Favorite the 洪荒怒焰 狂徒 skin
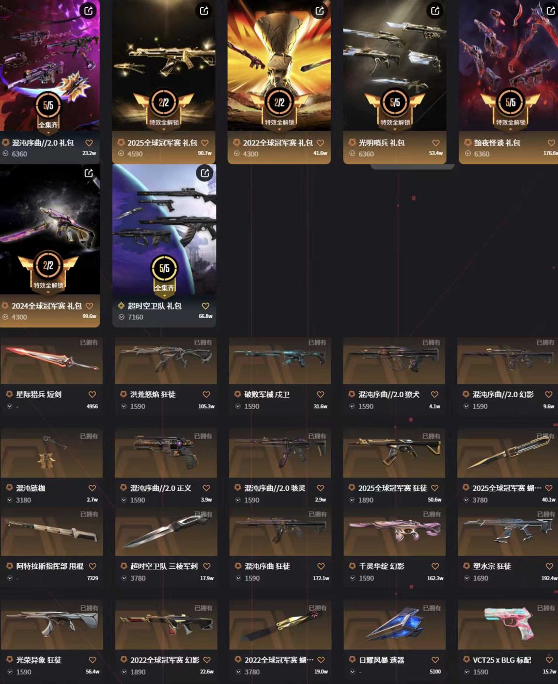This screenshot has width=558, height=684. [206, 394]
